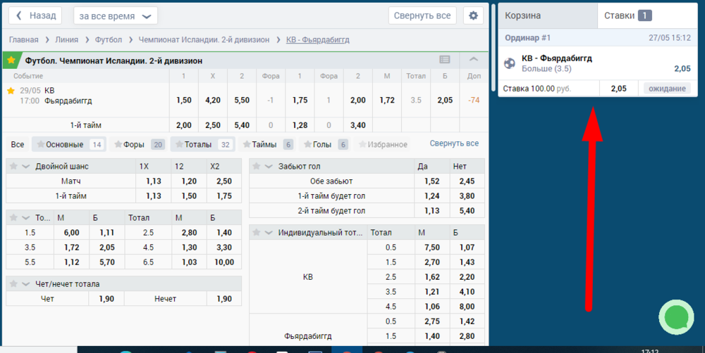Go to Футбол in the breadcrumb
Image resolution: width=705 pixels, height=353 pixels.
(108, 40)
